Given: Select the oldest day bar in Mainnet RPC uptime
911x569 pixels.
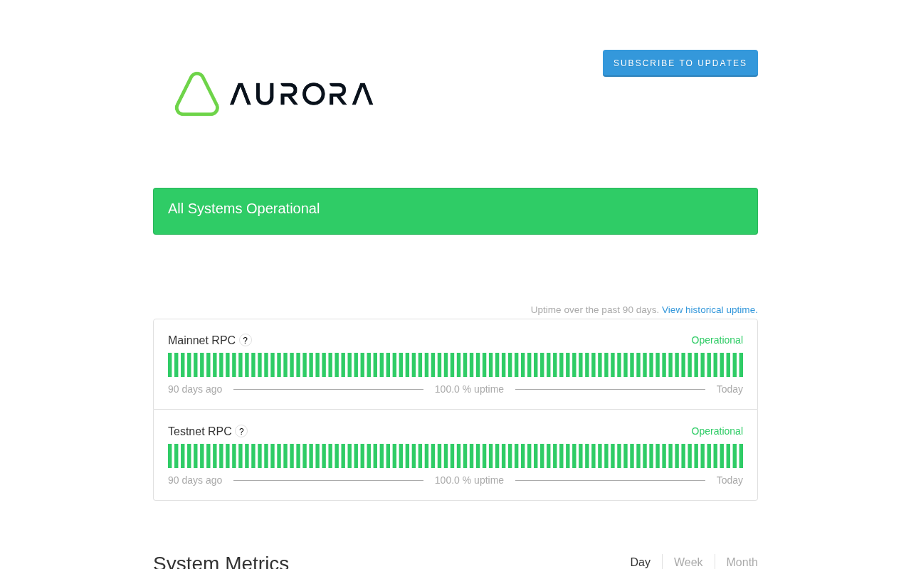Looking at the screenshot, I should click(170, 365).
